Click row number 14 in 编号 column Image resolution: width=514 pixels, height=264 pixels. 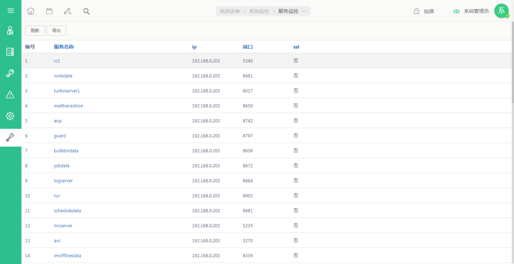27,256
